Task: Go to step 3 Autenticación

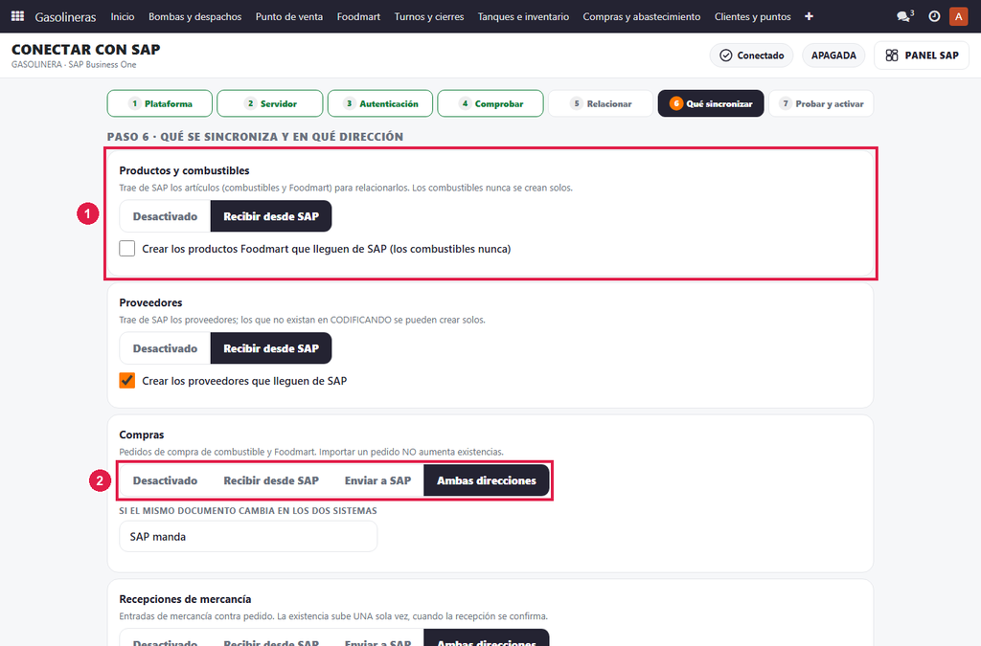Action: tap(379, 103)
